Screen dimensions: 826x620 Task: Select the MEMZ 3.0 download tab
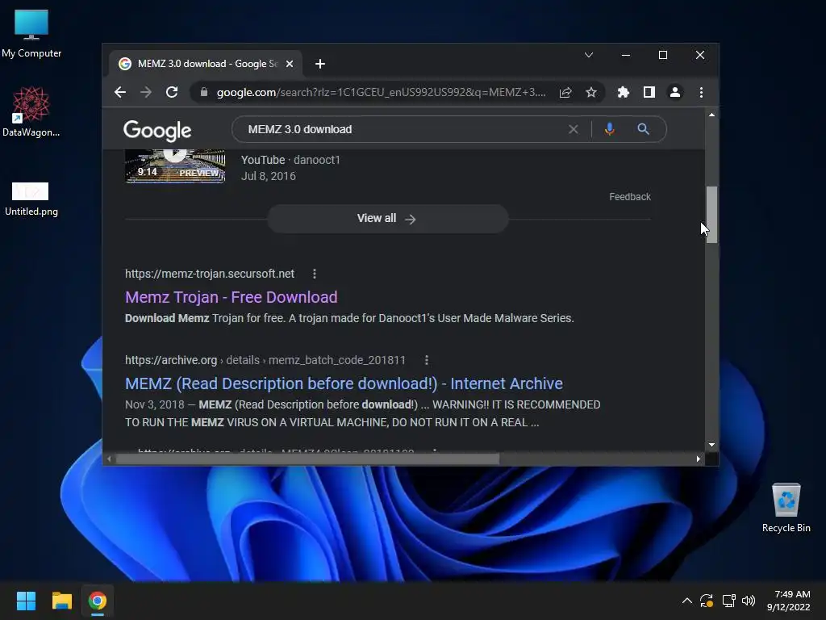(x=206, y=64)
